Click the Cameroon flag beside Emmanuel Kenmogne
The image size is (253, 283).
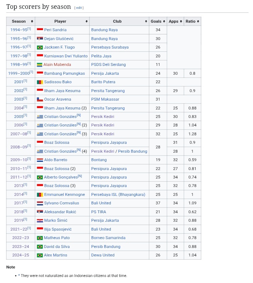(x=40, y=194)
